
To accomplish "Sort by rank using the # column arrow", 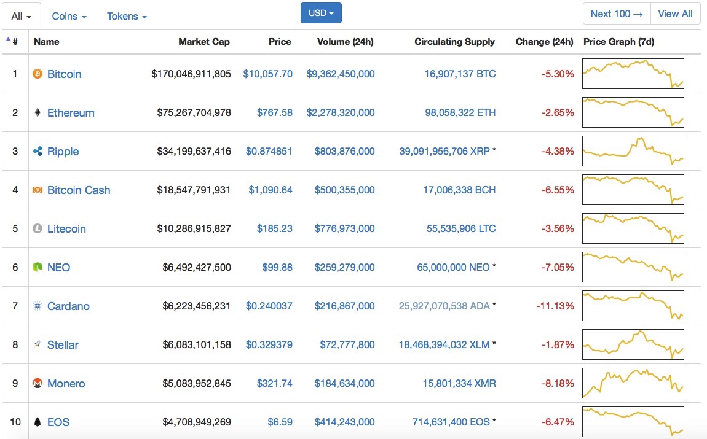I will point(8,39).
